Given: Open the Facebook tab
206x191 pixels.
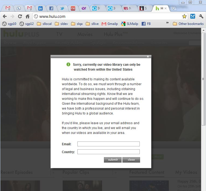Looking at the screenshot, I should (51, 8).
